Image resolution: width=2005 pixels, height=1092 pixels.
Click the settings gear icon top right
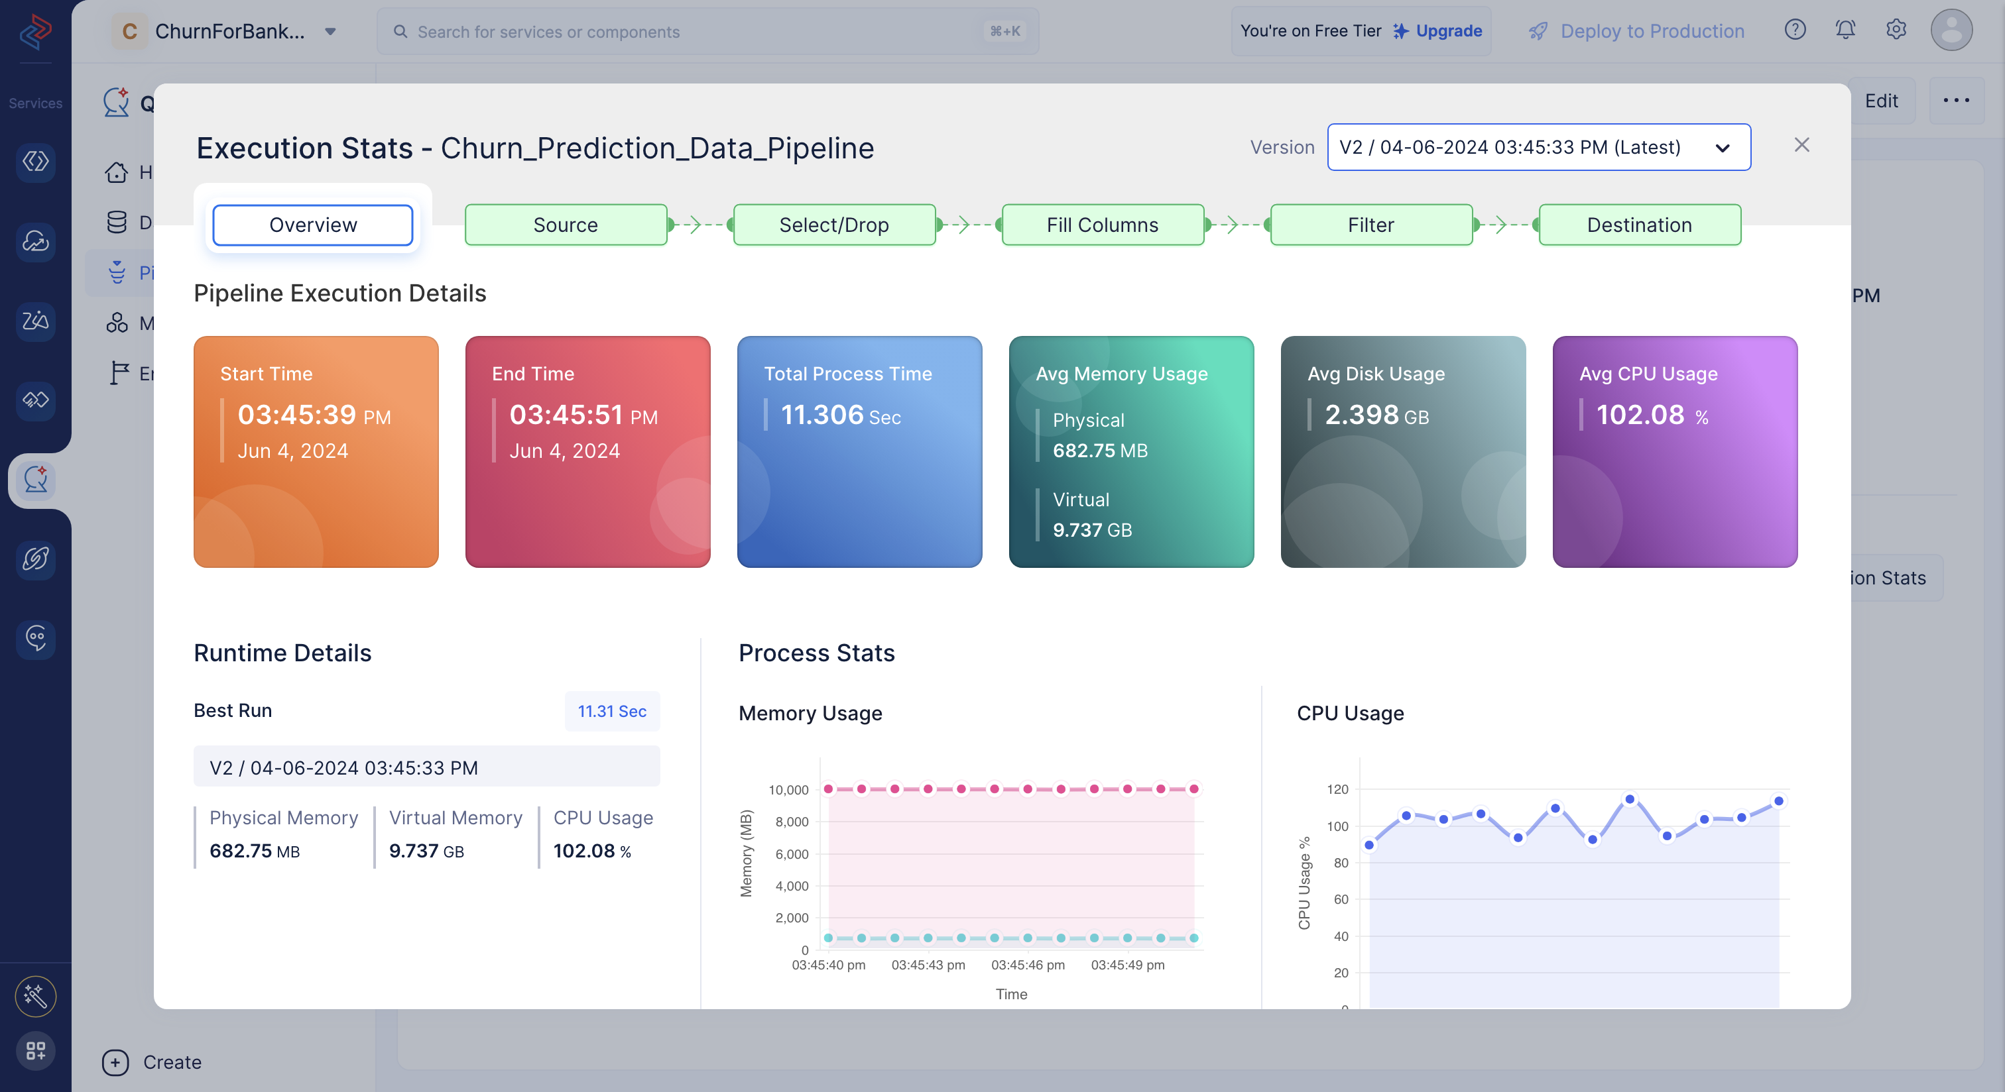coord(1896,28)
